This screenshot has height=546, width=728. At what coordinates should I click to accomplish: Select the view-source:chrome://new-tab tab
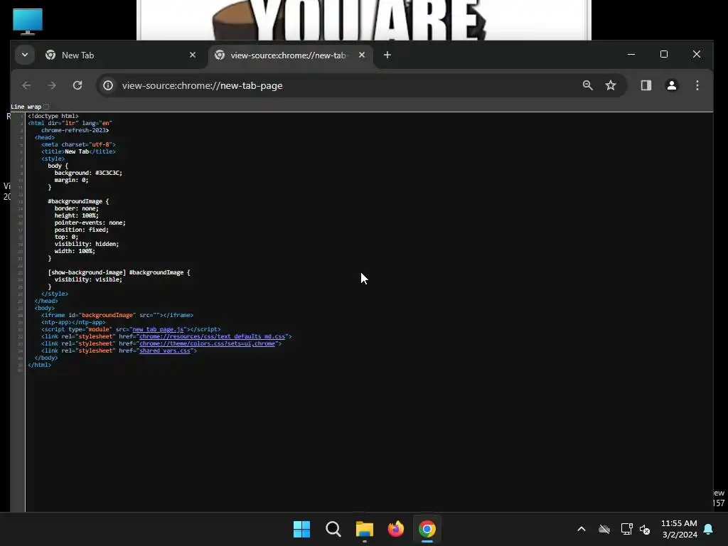(x=290, y=55)
